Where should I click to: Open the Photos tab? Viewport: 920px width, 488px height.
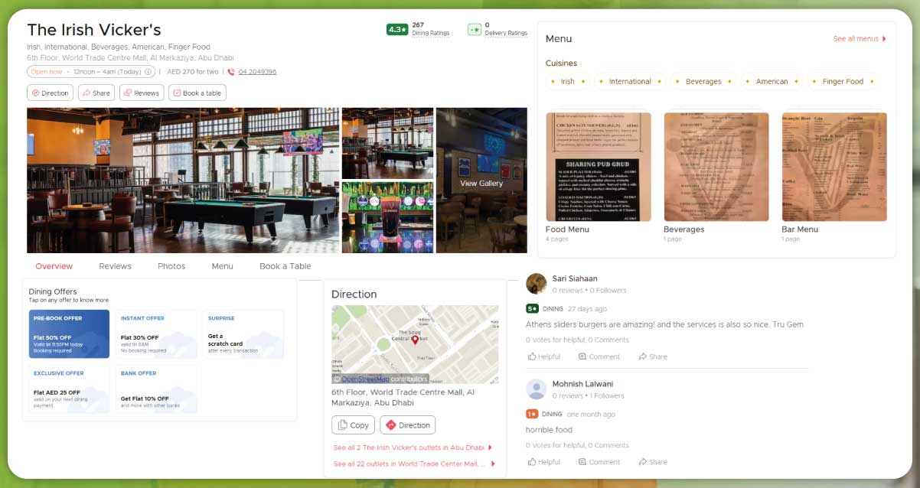click(x=171, y=266)
